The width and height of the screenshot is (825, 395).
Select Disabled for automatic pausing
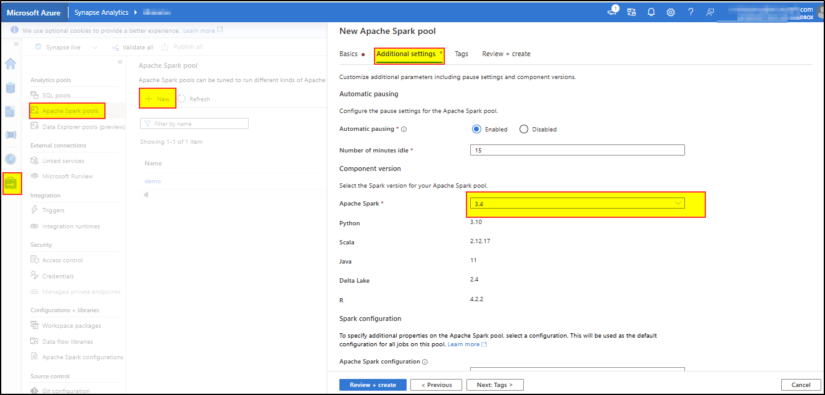[524, 129]
